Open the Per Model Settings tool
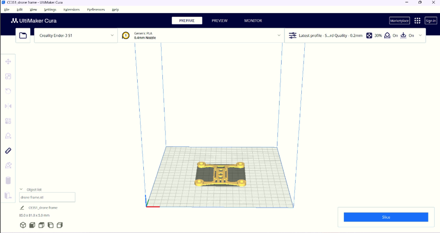440x233 pixels. pos(8,121)
